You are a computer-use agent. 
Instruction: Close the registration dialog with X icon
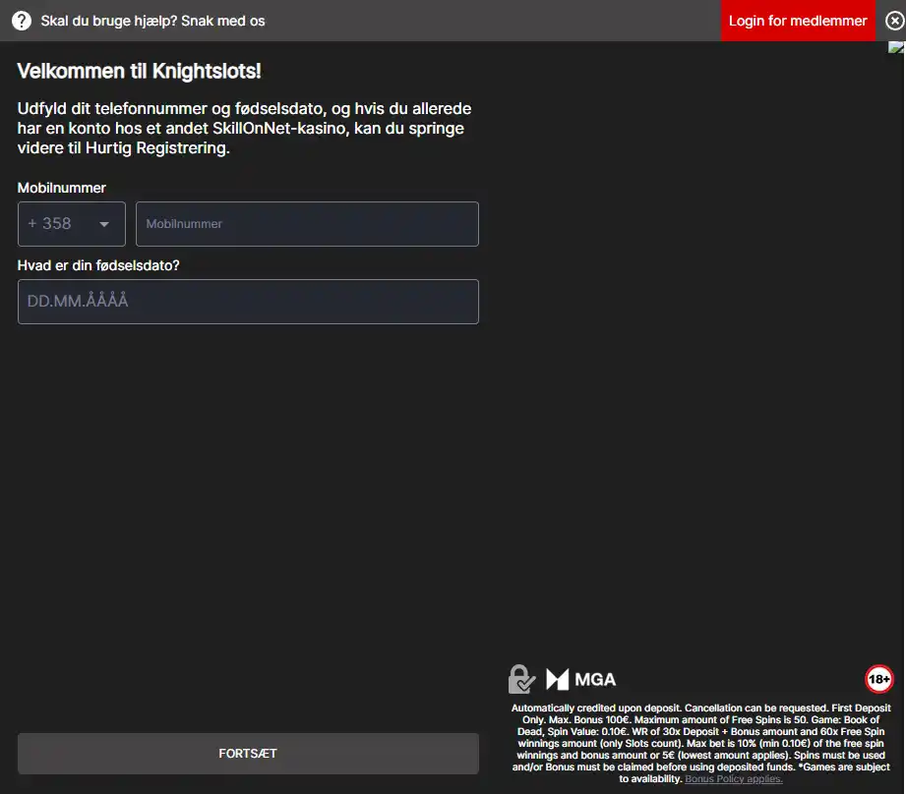point(894,21)
